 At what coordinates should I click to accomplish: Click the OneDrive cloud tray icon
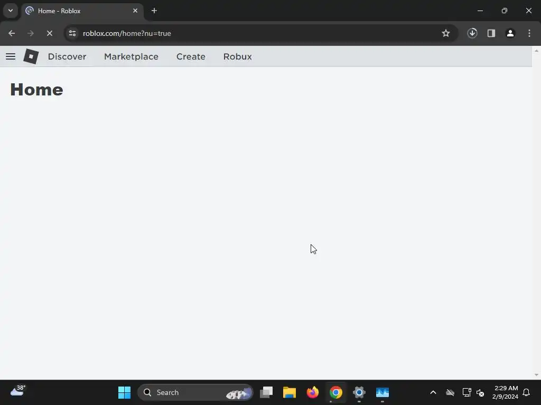tap(450, 392)
